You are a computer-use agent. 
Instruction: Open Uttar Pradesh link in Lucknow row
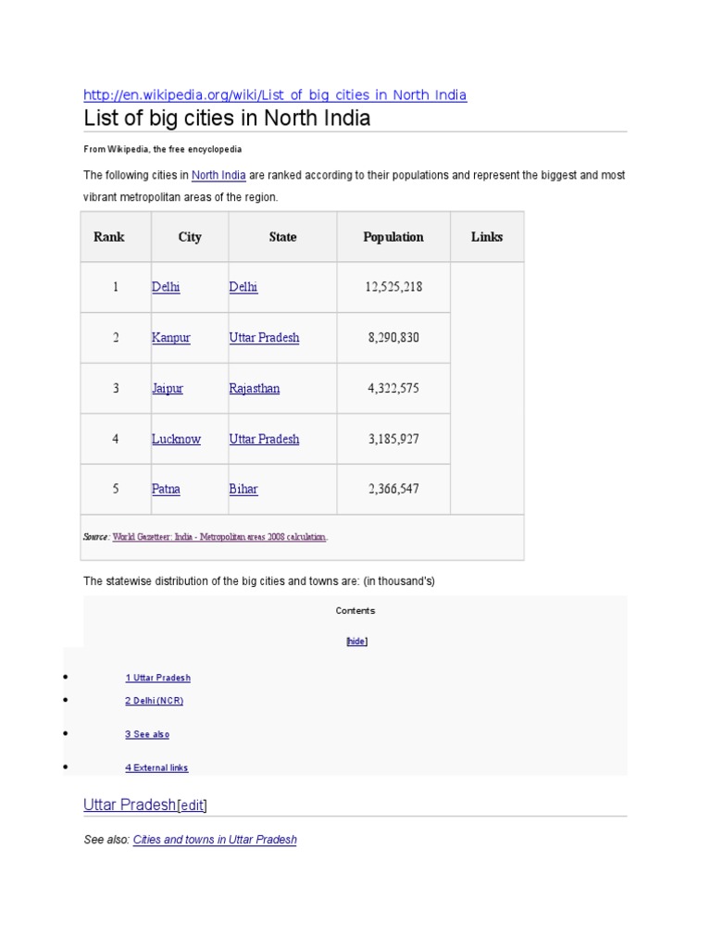tap(264, 439)
